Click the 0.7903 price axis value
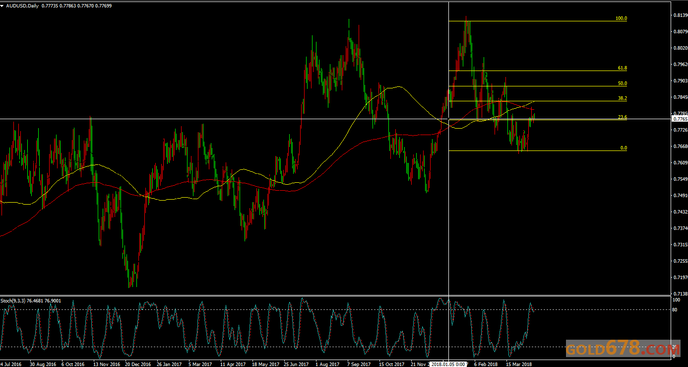Image resolution: width=688 pixels, height=367 pixels. (680, 81)
